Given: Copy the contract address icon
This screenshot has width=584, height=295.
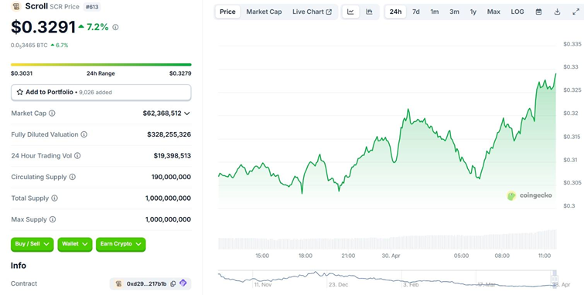Looking at the screenshot, I should click(x=172, y=284).
